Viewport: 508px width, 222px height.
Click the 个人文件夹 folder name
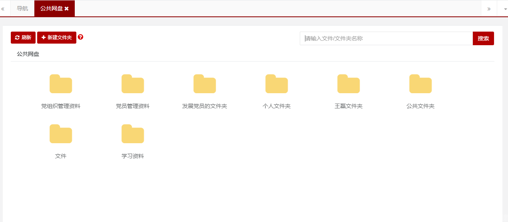277,106
